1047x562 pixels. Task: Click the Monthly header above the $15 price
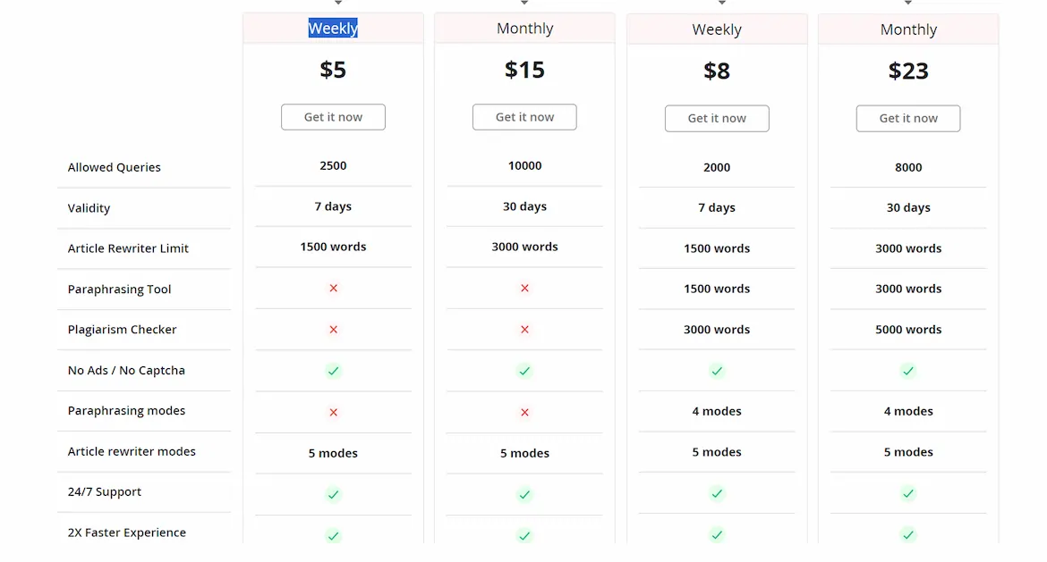click(x=525, y=29)
